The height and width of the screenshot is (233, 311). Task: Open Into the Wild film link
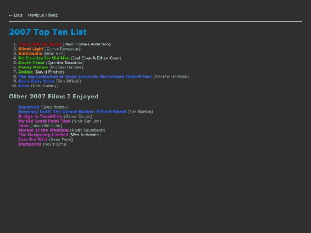33,139
